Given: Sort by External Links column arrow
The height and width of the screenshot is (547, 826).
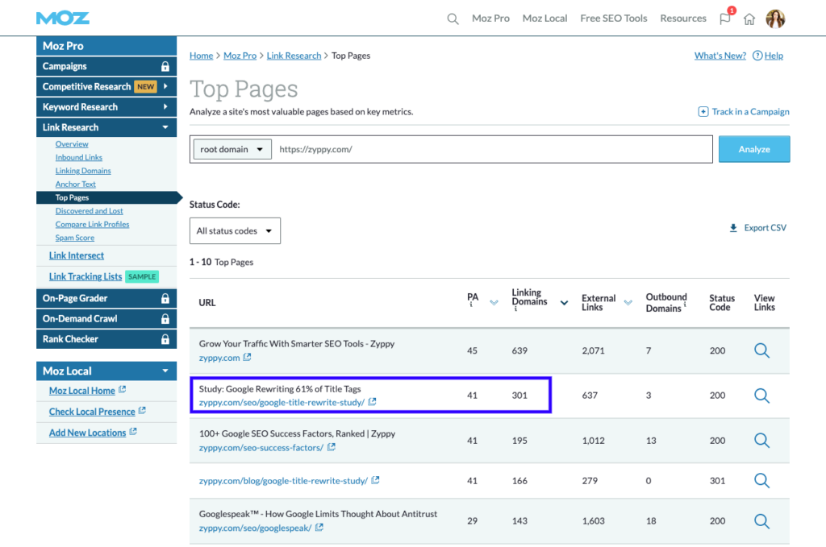Looking at the screenshot, I should tap(628, 302).
